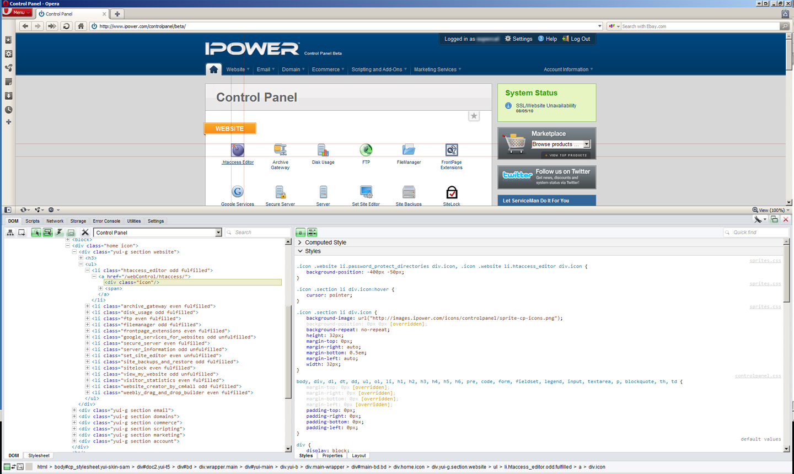The height and width of the screenshot is (474, 794).
Task: Collapse the htaccess_editor li node
Action: tap(87, 270)
